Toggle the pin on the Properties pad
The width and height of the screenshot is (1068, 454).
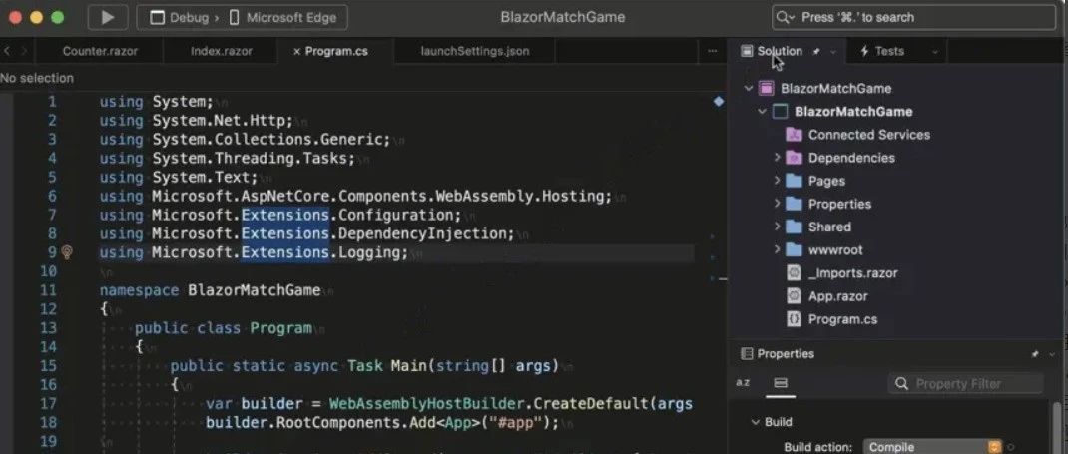coord(1035,354)
